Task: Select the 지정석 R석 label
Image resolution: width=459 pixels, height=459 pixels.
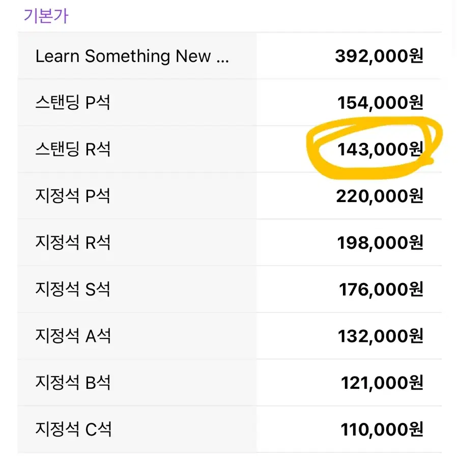Action: (73, 242)
